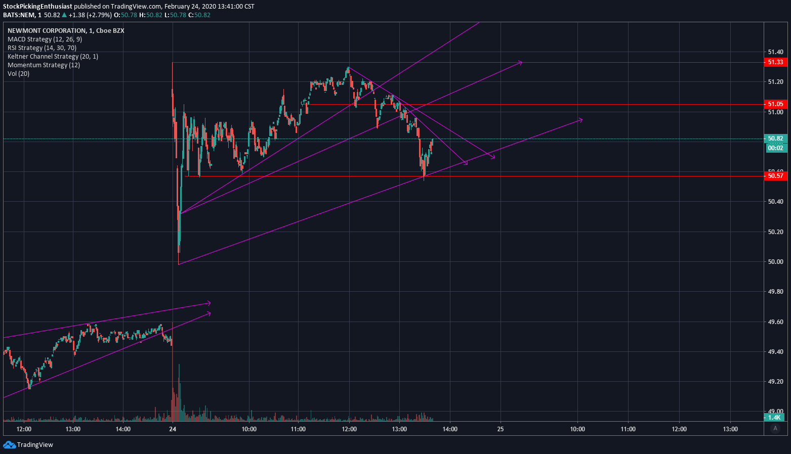The height and width of the screenshot is (454, 791).
Task: Click the 51.00 price axis label
Action: 775,112
